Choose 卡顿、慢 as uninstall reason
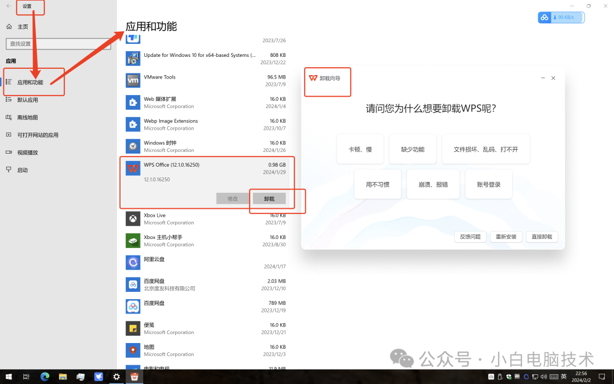The image size is (614, 384). [360, 149]
